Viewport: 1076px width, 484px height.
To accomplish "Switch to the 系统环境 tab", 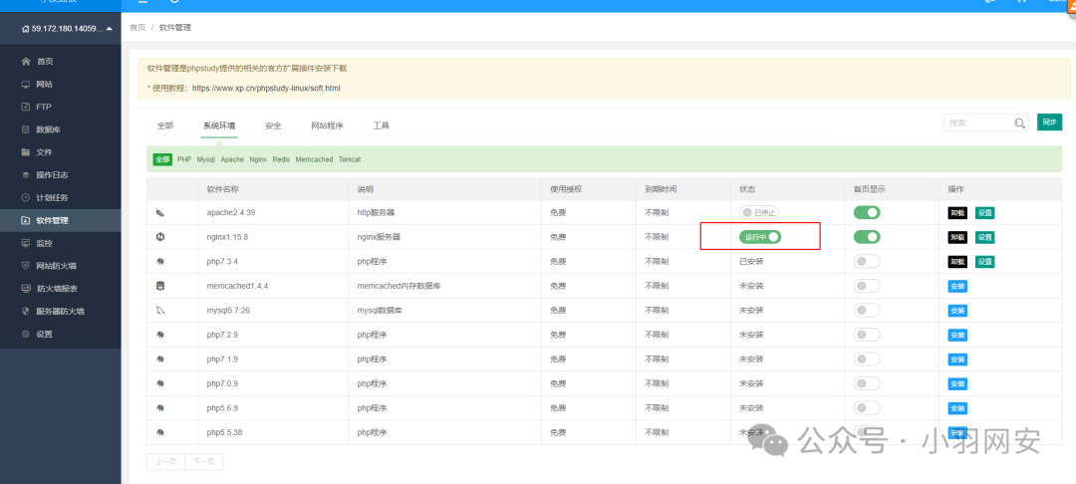I will tap(219, 126).
